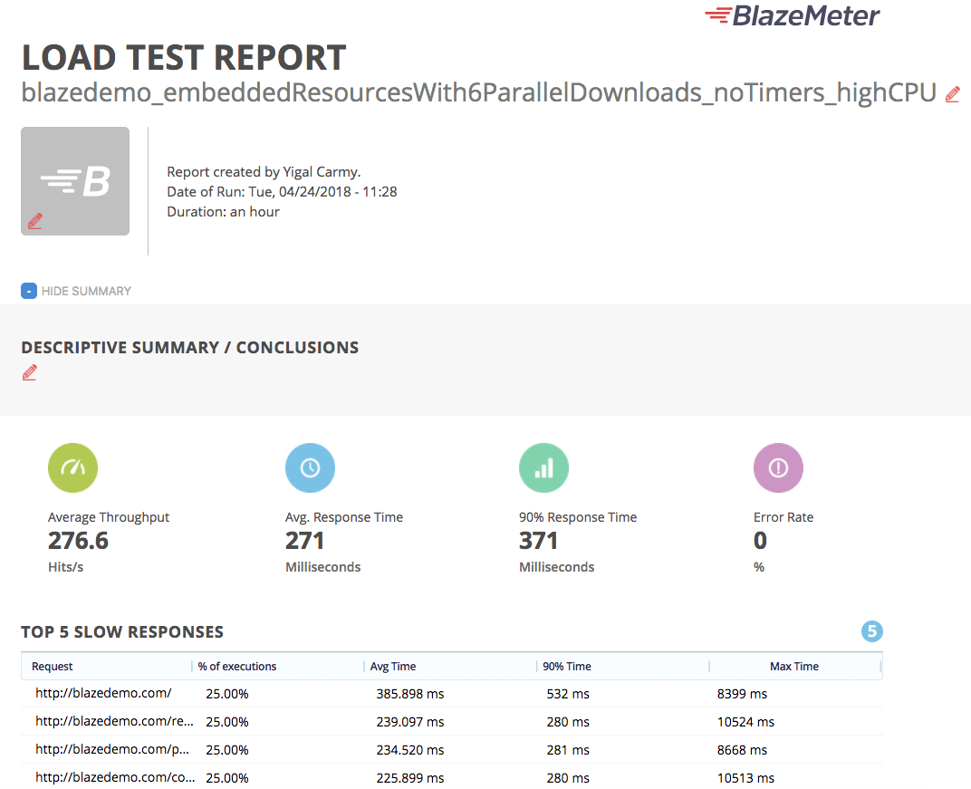The height and width of the screenshot is (789, 971).
Task: Click the 0 error rate value
Action: click(761, 541)
